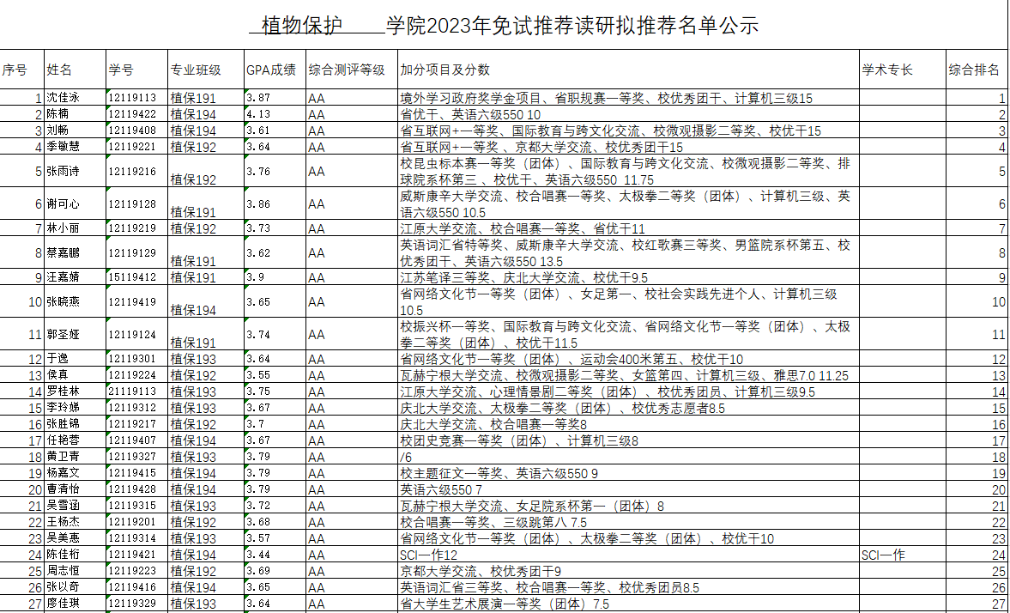Select the bonus cell containing only /6
The height and width of the screenshot is (613, 1010).
[x=628, y=457]
